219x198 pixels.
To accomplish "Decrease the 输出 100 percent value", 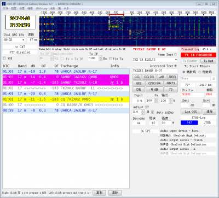I will point(170,102).
